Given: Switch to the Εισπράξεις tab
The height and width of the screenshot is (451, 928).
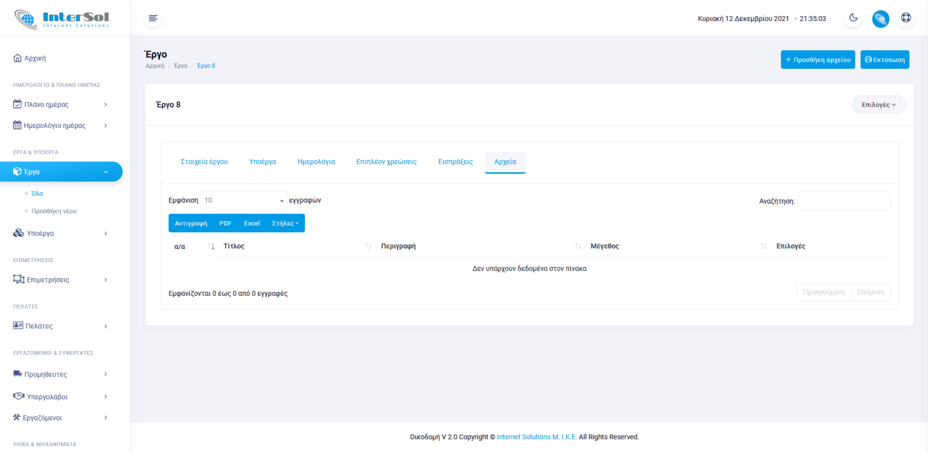Looking at the screenshot, I should [455, 162].
